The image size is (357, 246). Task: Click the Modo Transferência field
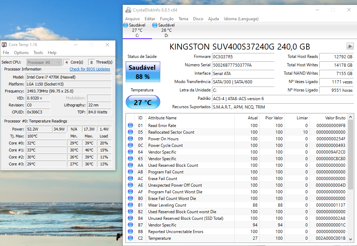pyautogui.click(x=243, y=82)
